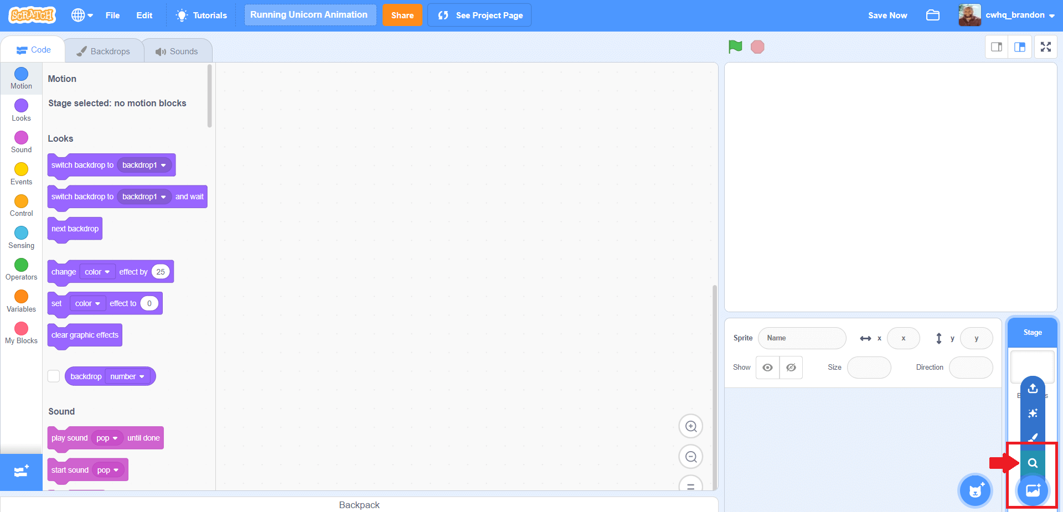Select the Motion block category
1063x512 pixels.
21,77
